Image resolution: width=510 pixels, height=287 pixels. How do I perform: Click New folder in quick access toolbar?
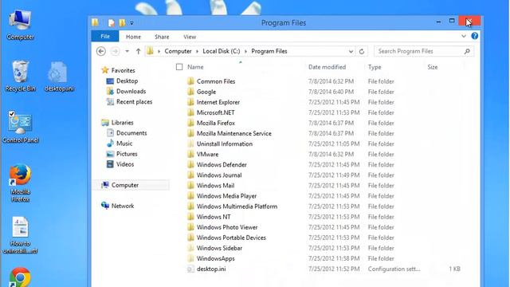point(122,23)
